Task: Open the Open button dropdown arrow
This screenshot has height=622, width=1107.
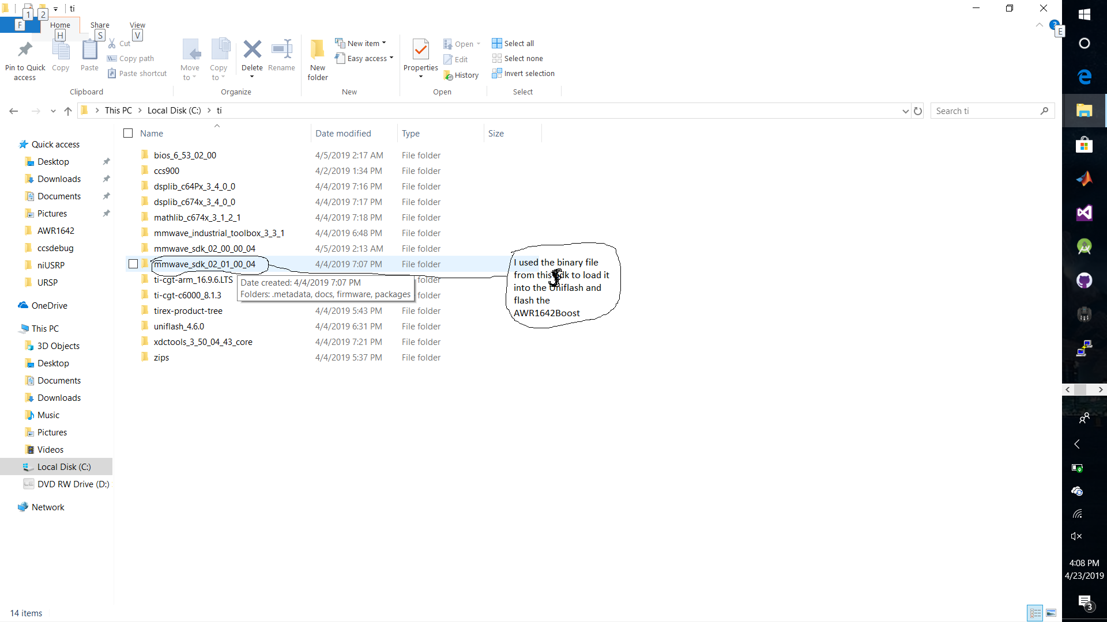Action: 479,44
